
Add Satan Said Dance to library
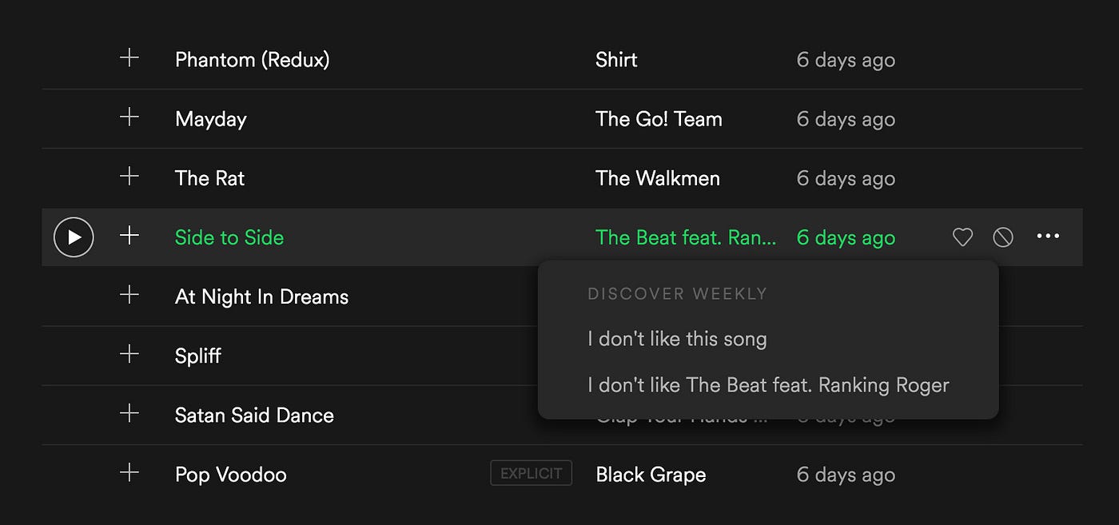[x=129, y=413]
